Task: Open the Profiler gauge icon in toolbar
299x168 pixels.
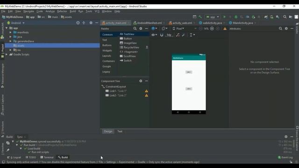Action: (247, 17)
